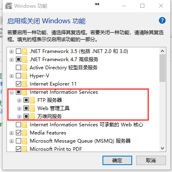Select the Web 管理工具 folder icon
This screenshot has width=172, height=172.
(32, 108)
